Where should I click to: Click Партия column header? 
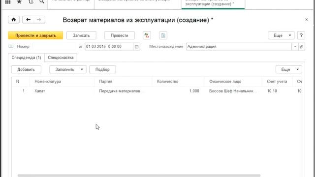(123, 82)
